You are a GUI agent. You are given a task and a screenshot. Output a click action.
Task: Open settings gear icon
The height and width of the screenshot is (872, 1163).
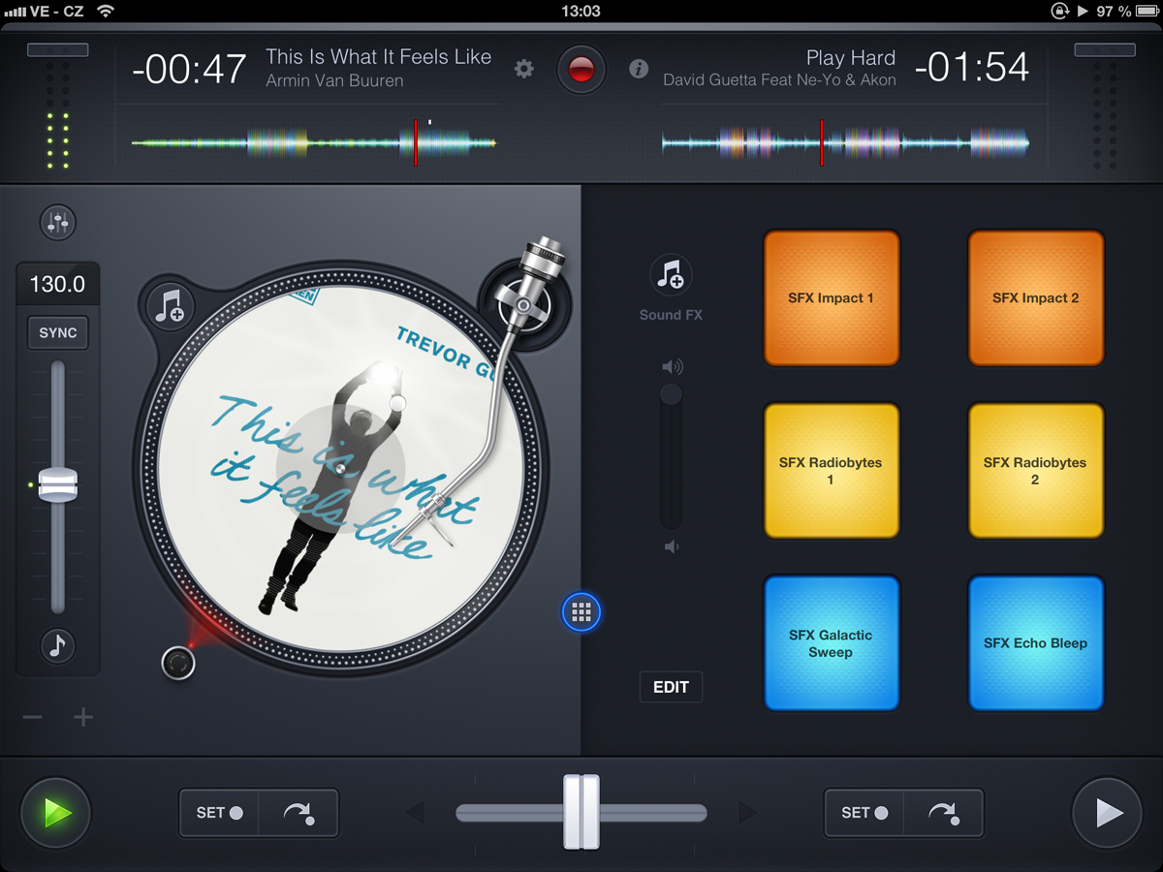524,69
